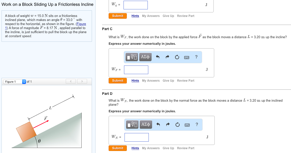Open the math template icon in Part D

tap(132, 124)
